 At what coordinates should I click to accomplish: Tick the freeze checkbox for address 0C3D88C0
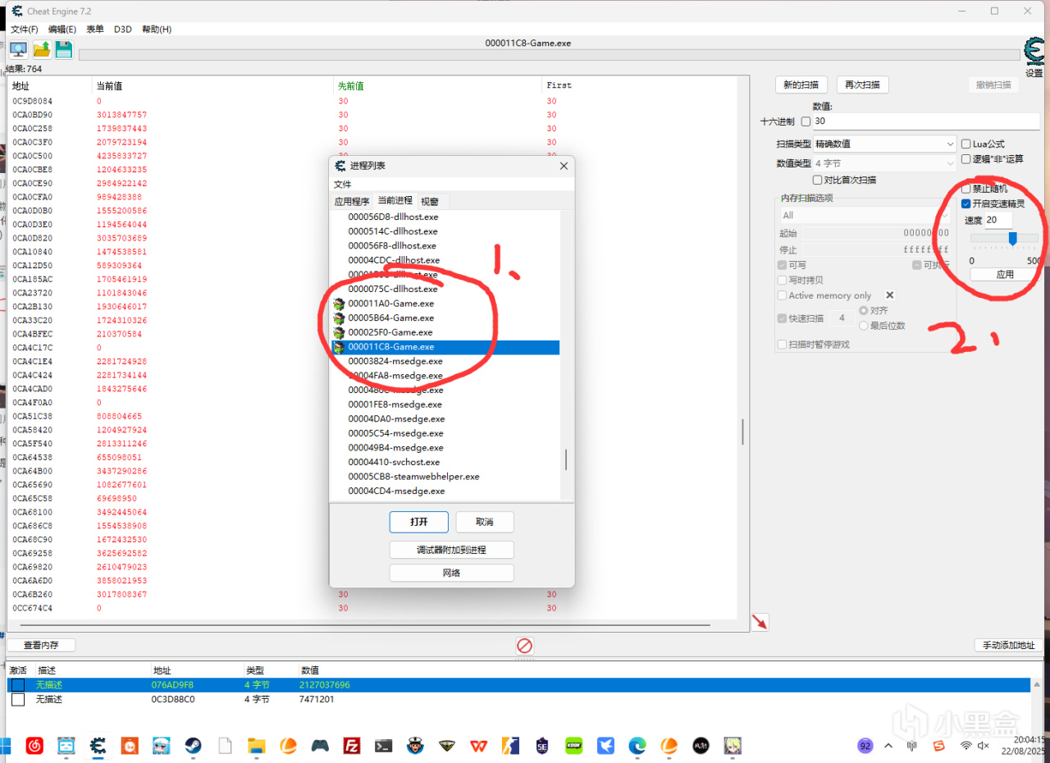click(x=17, y=700)
